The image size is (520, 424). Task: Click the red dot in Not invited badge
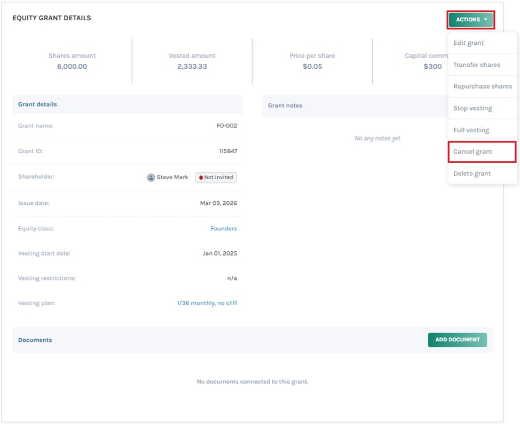[201, 178]
